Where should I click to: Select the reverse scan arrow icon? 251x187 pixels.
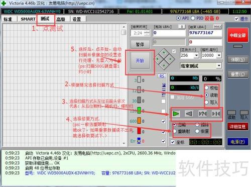189,114
